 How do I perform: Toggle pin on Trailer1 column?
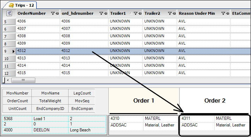(x=140, y=14)
